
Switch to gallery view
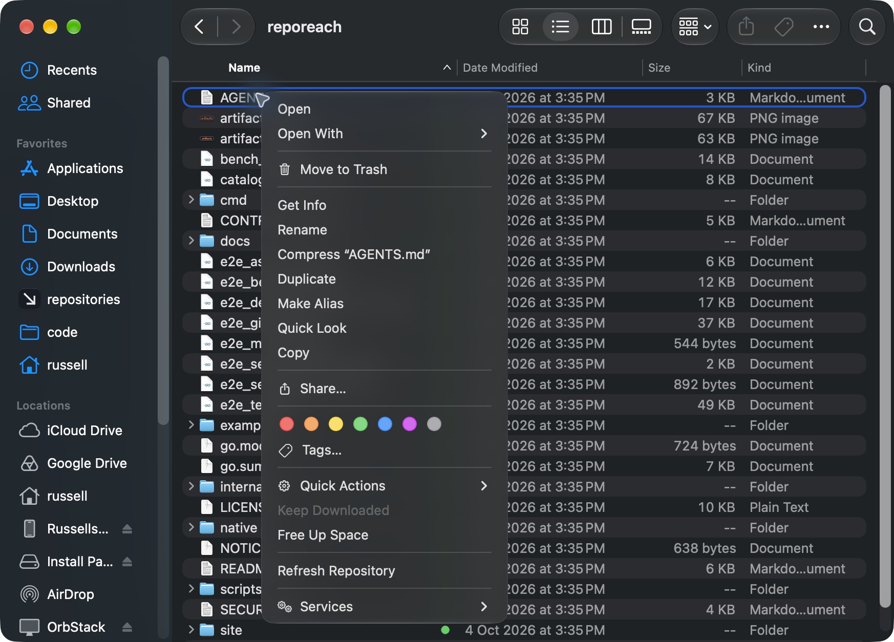(x=641, y=27)
